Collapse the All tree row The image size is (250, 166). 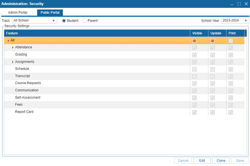click(x=8, y=40)
